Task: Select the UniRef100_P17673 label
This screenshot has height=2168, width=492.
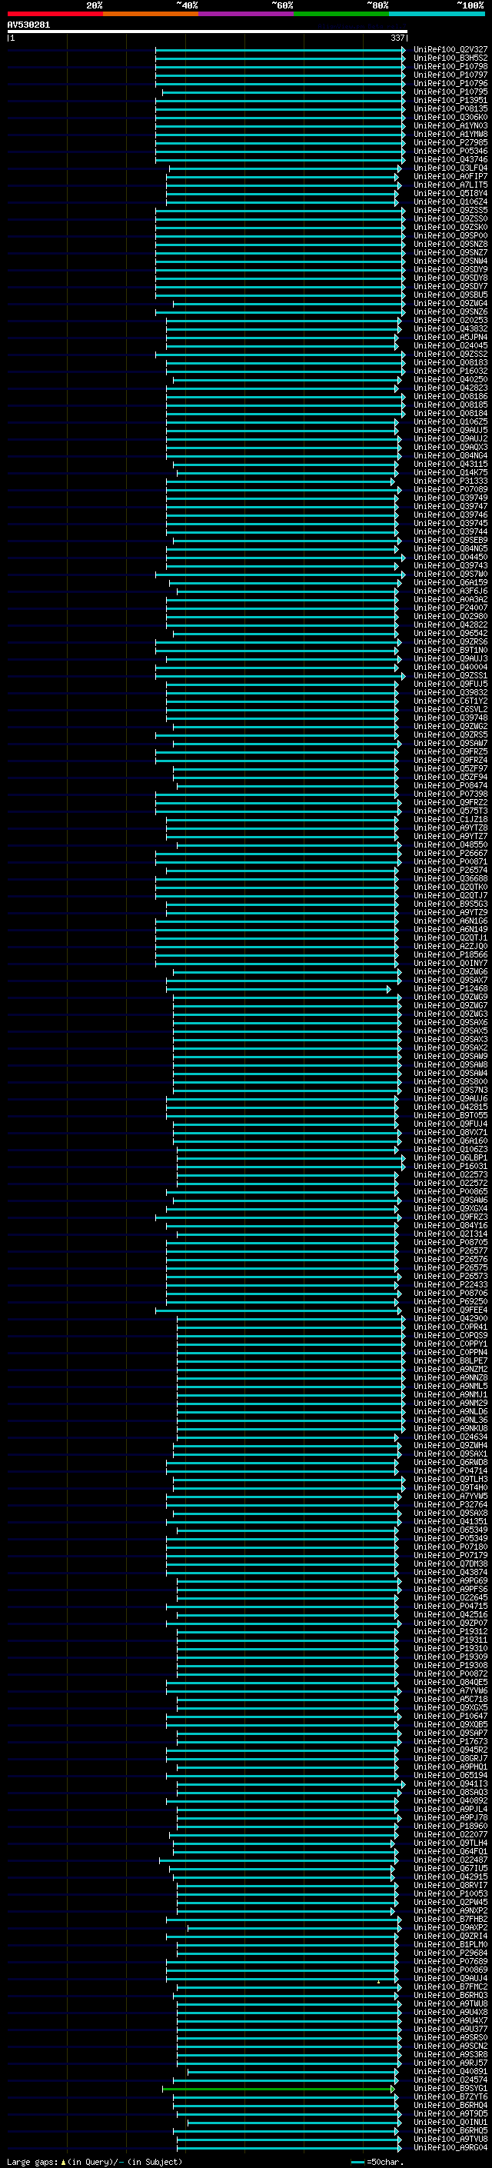Action: [x=450, y=1742]
